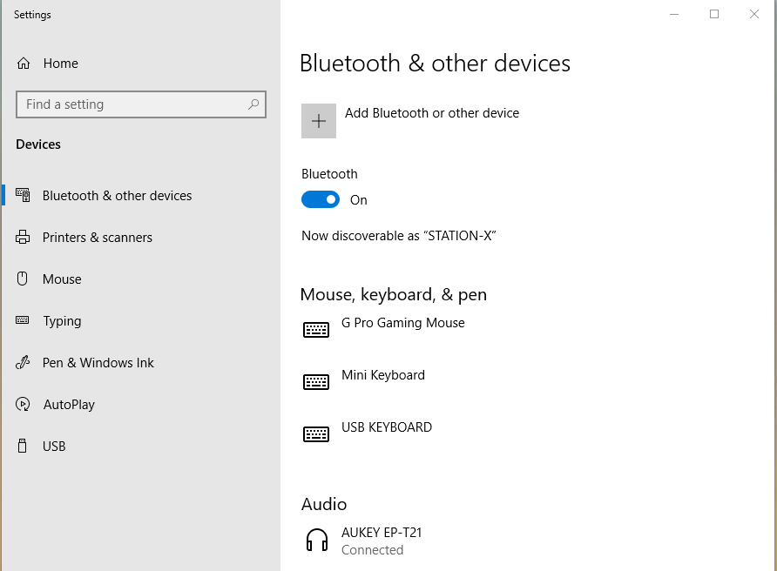Click the USB icon in sidebar

[x=24, y=447]
